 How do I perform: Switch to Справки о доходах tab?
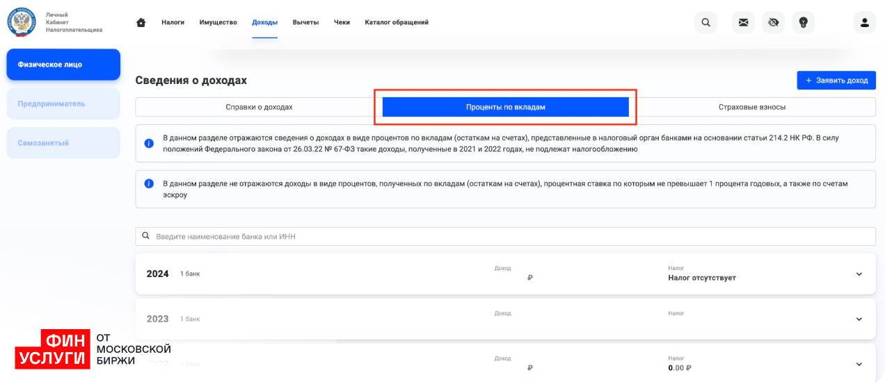pos(259,107)
